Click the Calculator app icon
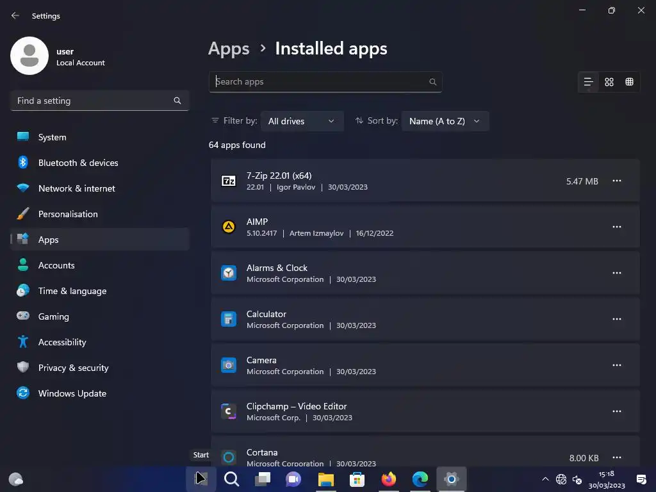The width and height of the screenshot is (656, 492). pyautogui.click(x=229, y=319)
